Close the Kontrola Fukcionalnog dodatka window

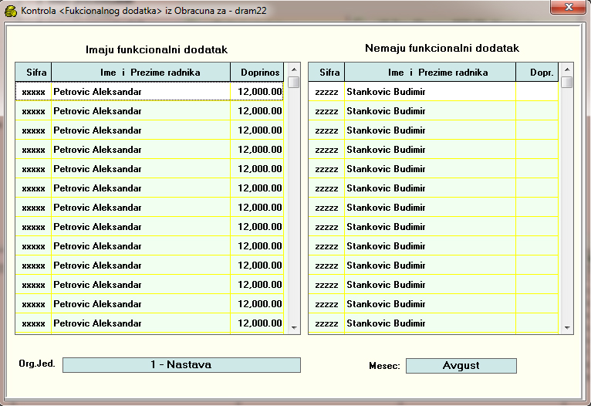click(x=568, y=7)
